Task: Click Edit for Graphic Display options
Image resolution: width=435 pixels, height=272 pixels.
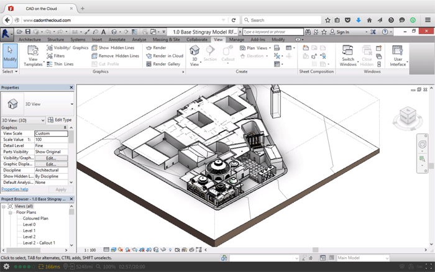Action: click(51, 164)
